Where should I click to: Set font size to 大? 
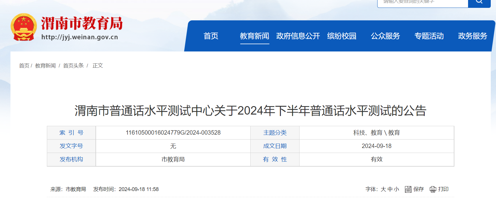383,189
